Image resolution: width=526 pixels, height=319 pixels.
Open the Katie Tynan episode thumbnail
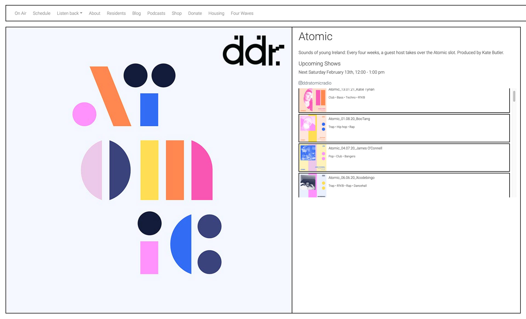pos(313,100)
